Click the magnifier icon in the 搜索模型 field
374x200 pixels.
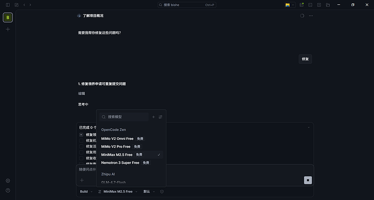click(x=104, y=117)
